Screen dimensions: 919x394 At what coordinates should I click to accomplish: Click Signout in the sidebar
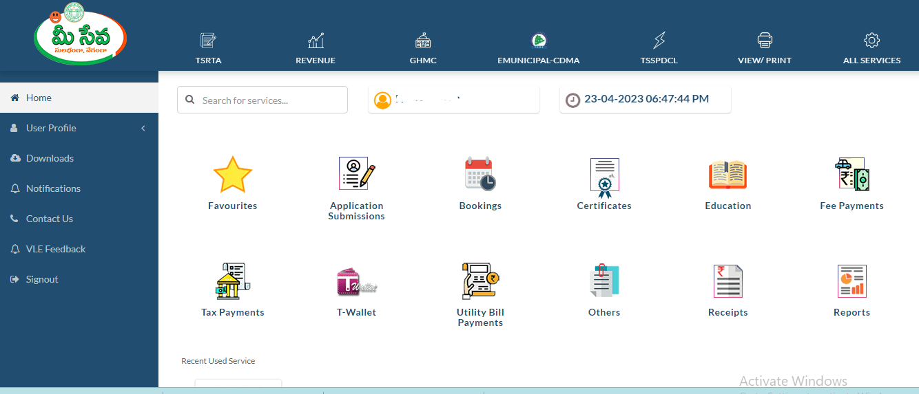coord(42,279)
